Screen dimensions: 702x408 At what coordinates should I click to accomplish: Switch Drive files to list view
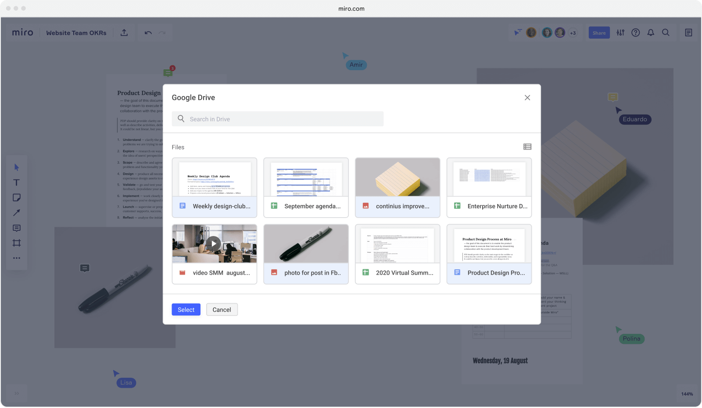pyautogui.click(x=527, y=147)
